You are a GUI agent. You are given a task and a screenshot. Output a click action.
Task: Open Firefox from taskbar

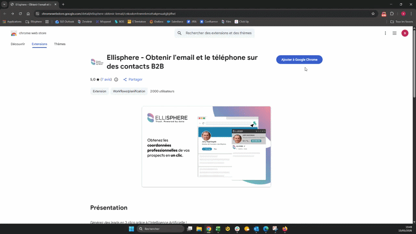click(x=284, y=229)
